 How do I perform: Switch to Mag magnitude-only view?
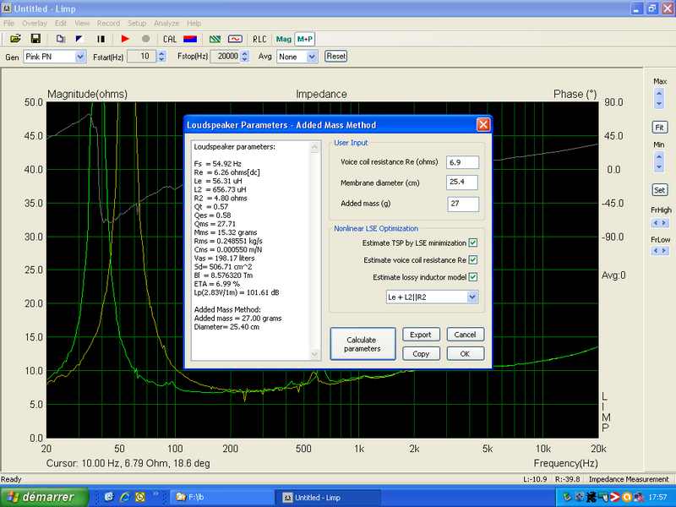click(283, 39)
